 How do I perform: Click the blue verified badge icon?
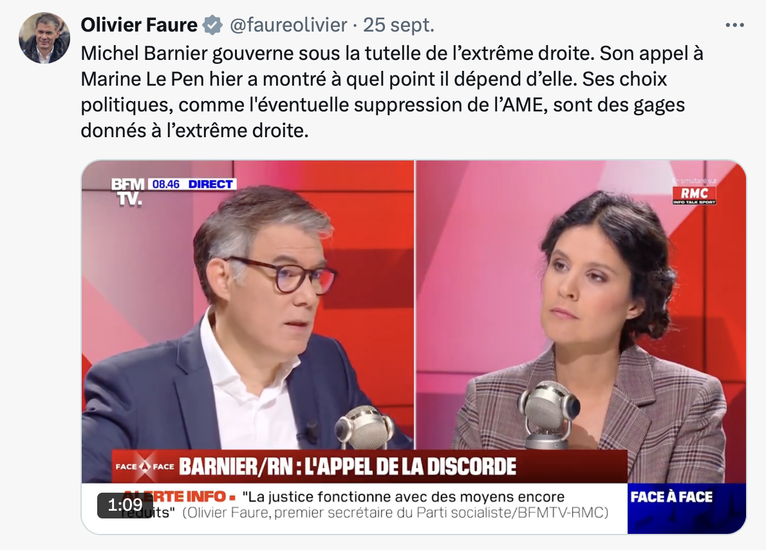(212, 25)
